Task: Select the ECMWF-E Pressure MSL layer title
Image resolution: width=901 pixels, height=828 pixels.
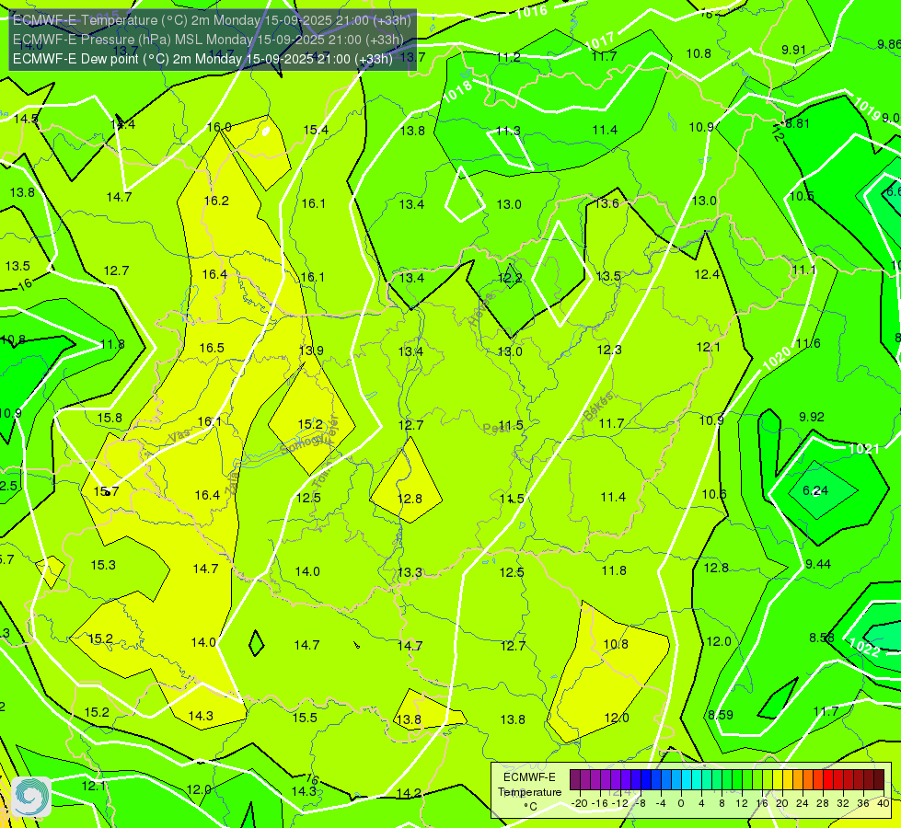Action: coord(208,40)
